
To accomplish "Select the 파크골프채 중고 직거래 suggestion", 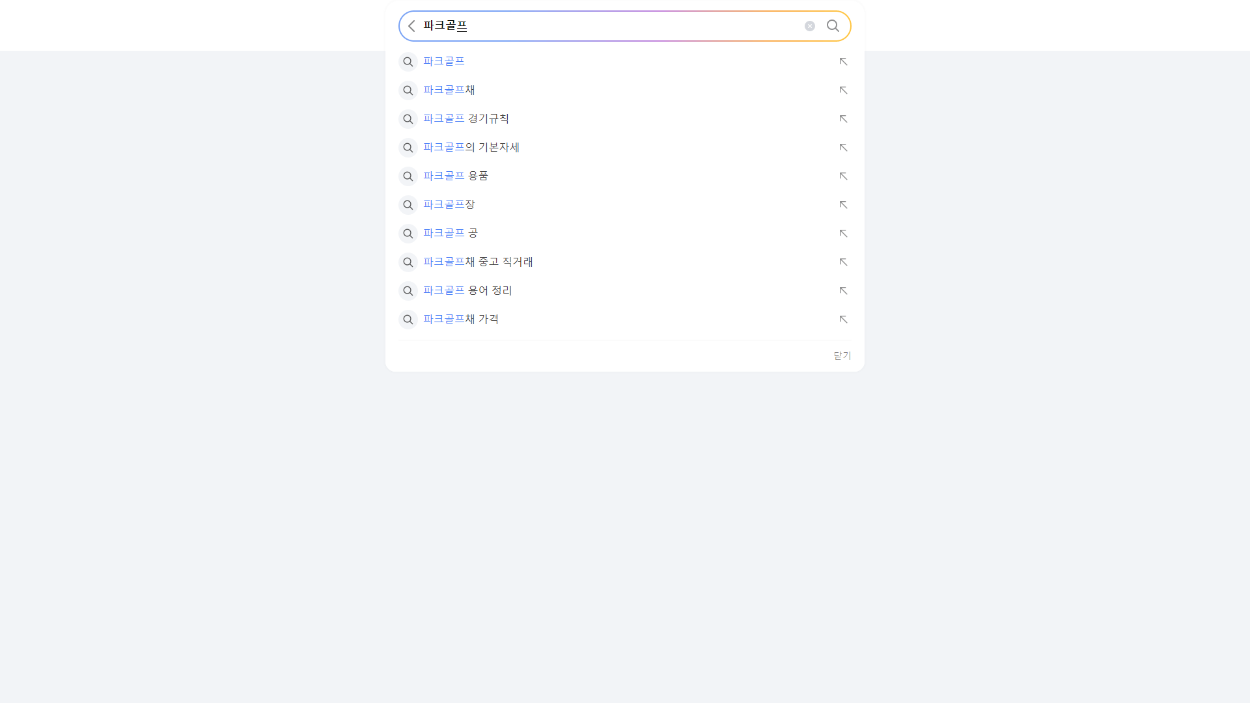I will [x=477, y=262].
